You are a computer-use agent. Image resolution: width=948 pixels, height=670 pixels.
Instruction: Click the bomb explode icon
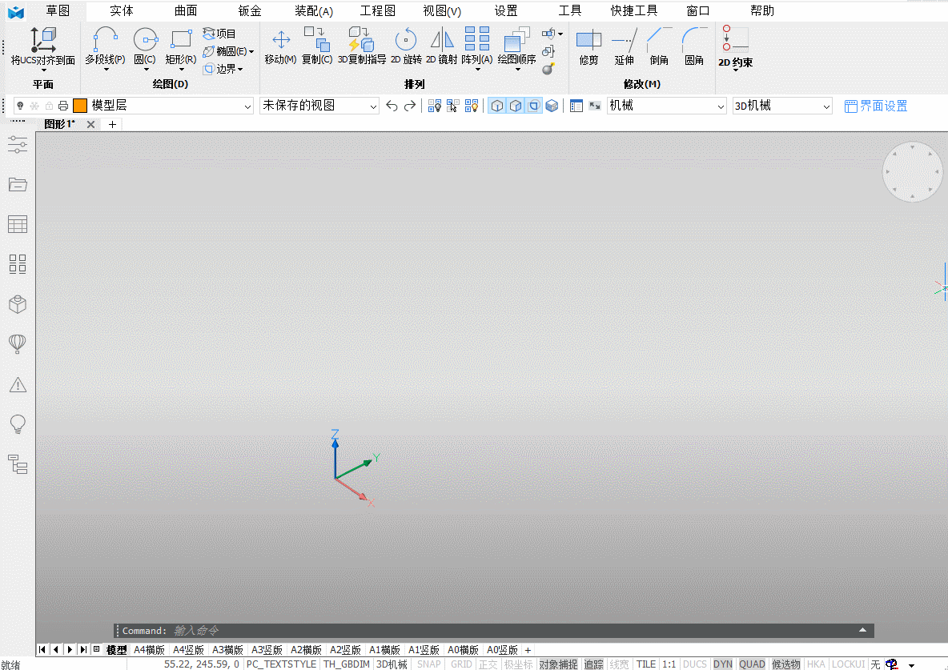tap(548, 69)
